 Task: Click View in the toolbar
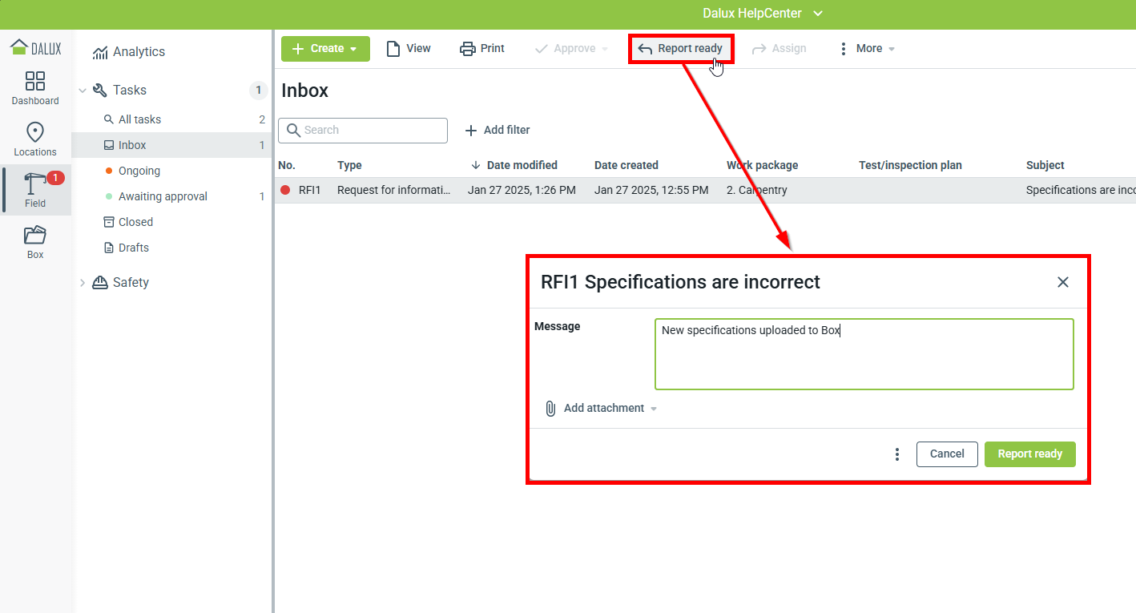click(x=409, y=49)
